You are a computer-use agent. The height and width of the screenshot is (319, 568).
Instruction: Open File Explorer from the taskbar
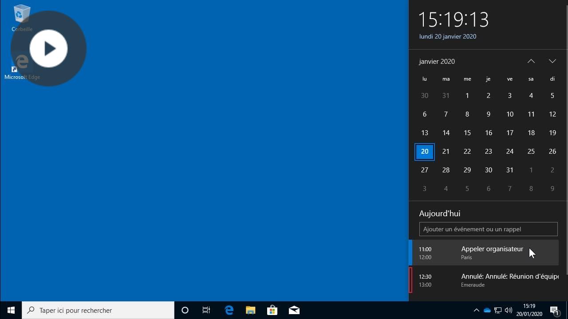tap(251, 310)
